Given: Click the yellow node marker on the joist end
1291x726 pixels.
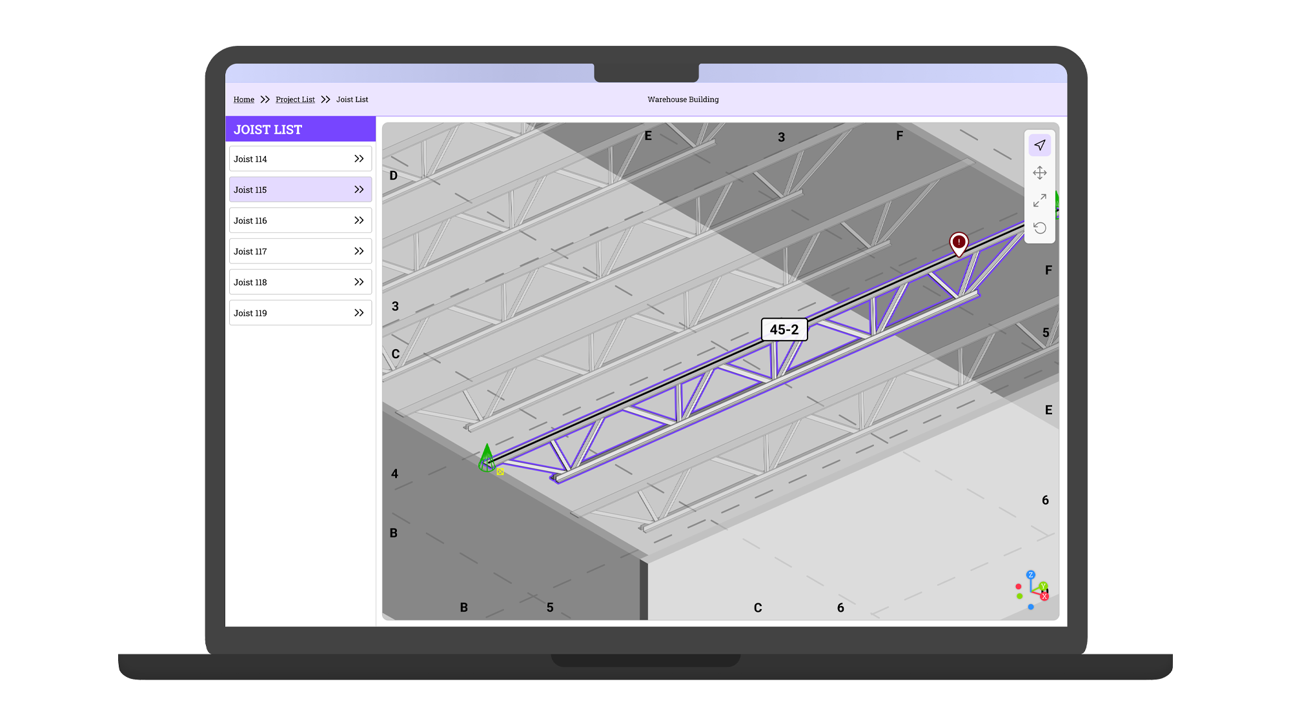Looking at the screenshot, I should [x=500, y=472].
